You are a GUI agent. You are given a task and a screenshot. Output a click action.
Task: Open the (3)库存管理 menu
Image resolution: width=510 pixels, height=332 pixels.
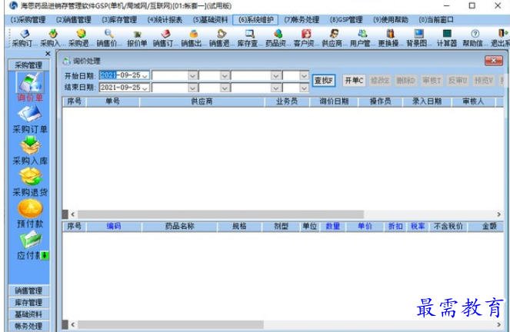119,20
